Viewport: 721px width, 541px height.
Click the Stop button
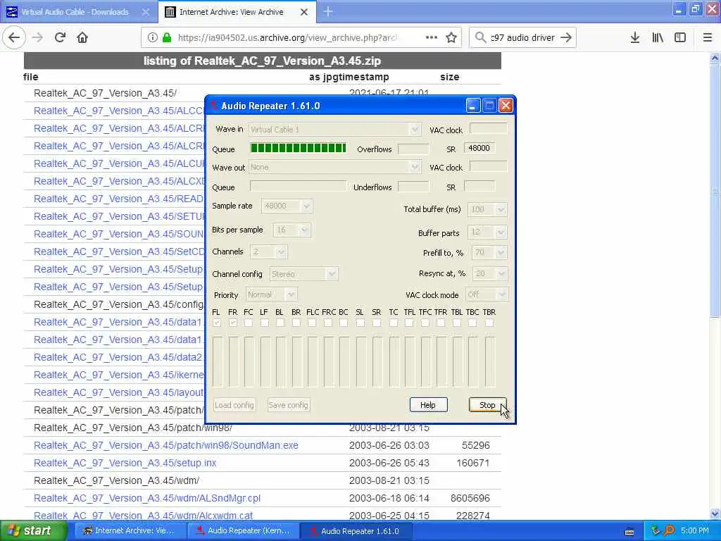pos(487,405)
